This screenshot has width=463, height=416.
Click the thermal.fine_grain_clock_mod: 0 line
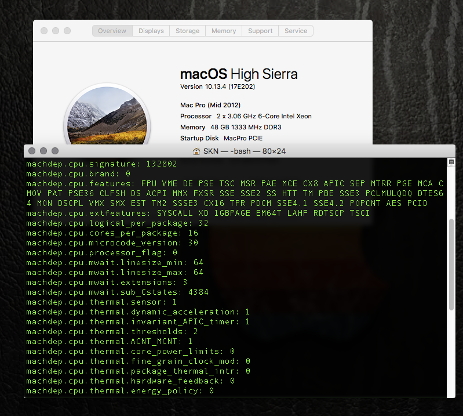point(138,361)
